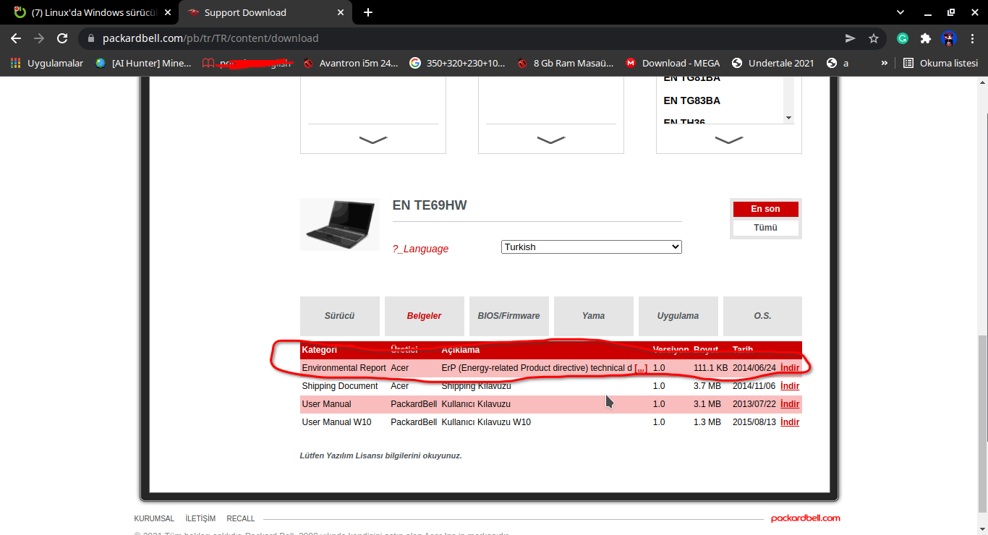Open the Chrome profile avatar

click(x=949, y=38)
